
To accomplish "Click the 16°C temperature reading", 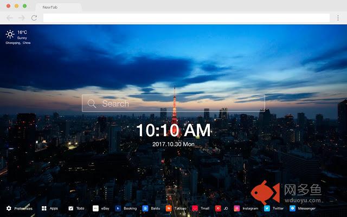I will pyautogui.click(x=22, y=33).
